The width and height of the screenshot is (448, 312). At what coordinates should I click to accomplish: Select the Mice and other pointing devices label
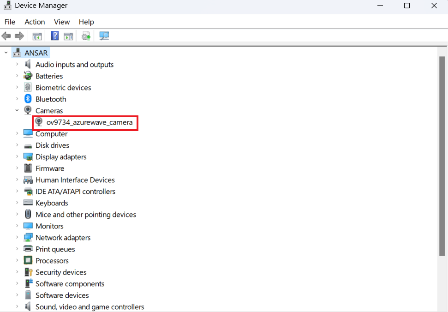[x=86, y=214]
